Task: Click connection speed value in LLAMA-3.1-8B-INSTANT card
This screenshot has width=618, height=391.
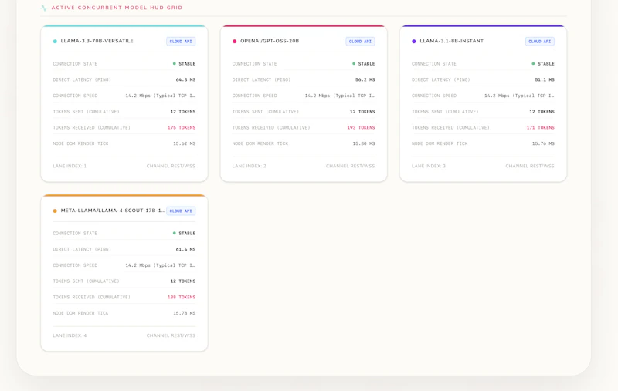Action: coord(519,96)
